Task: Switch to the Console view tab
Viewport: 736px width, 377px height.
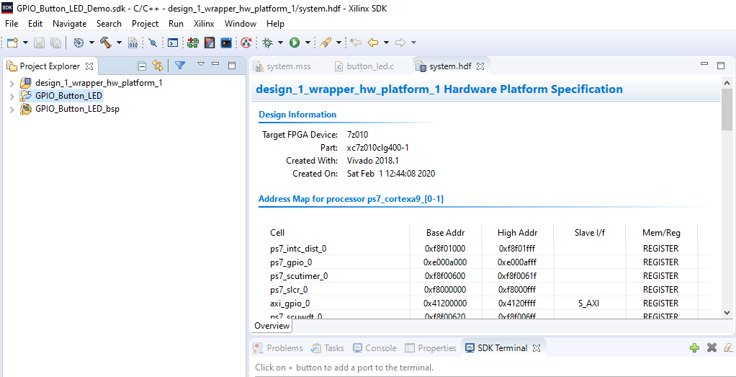Action: coord(375,348)
